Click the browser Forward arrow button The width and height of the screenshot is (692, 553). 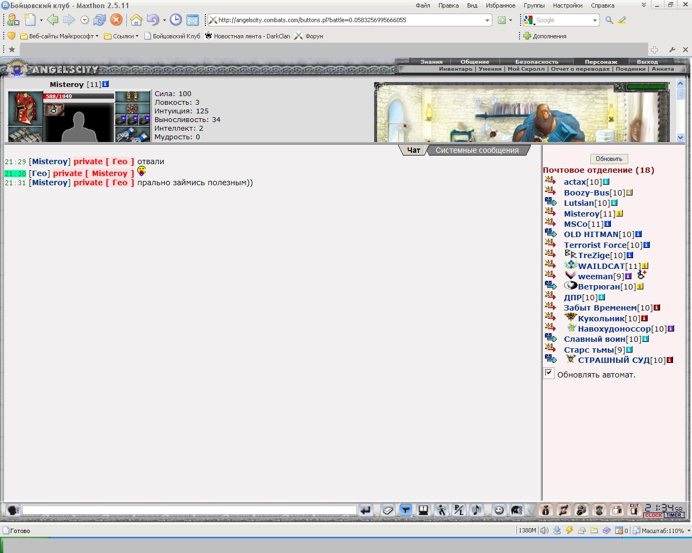69,20
